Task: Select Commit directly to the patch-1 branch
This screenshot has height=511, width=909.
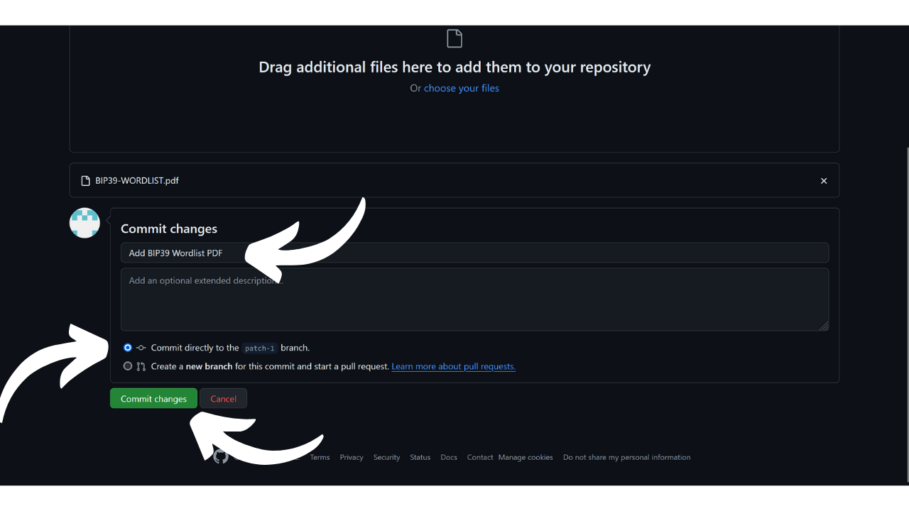Action: [x=128, y=348]
